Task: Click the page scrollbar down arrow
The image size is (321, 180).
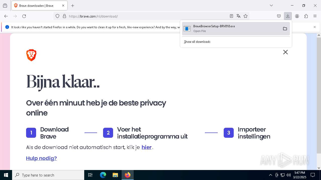Action: click(319, 168)
